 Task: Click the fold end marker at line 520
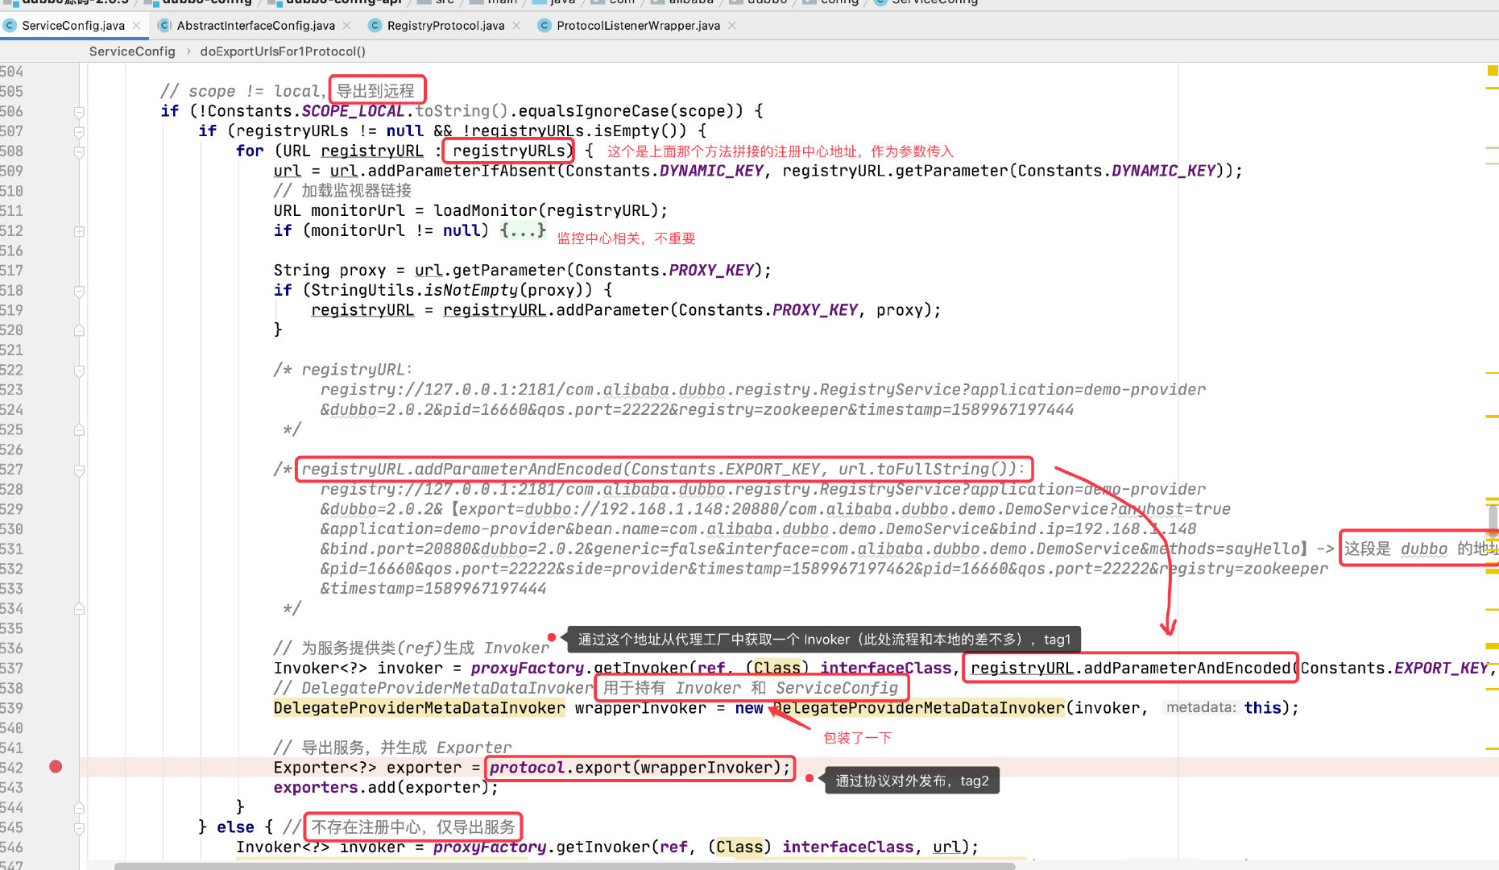pos(79,330)
